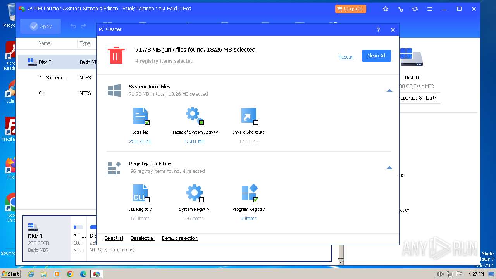Click the 26 items System Registry count

[x=195, y=219]
